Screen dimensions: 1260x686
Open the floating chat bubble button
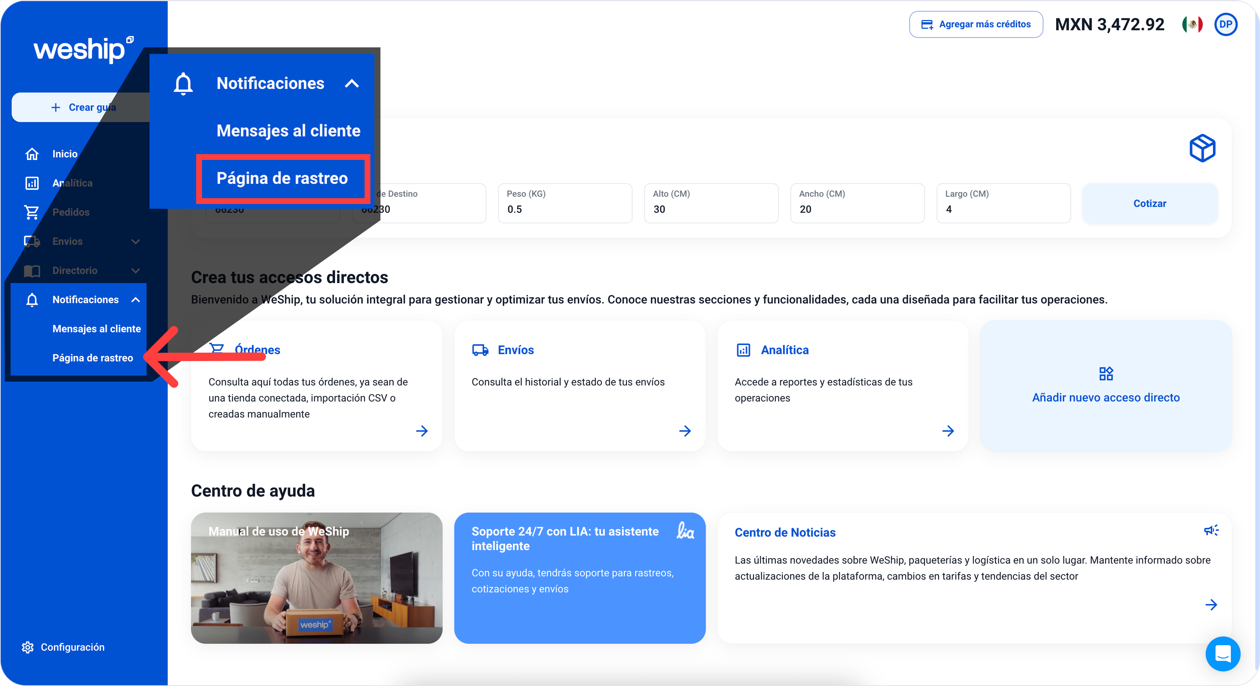[1222, 654]
